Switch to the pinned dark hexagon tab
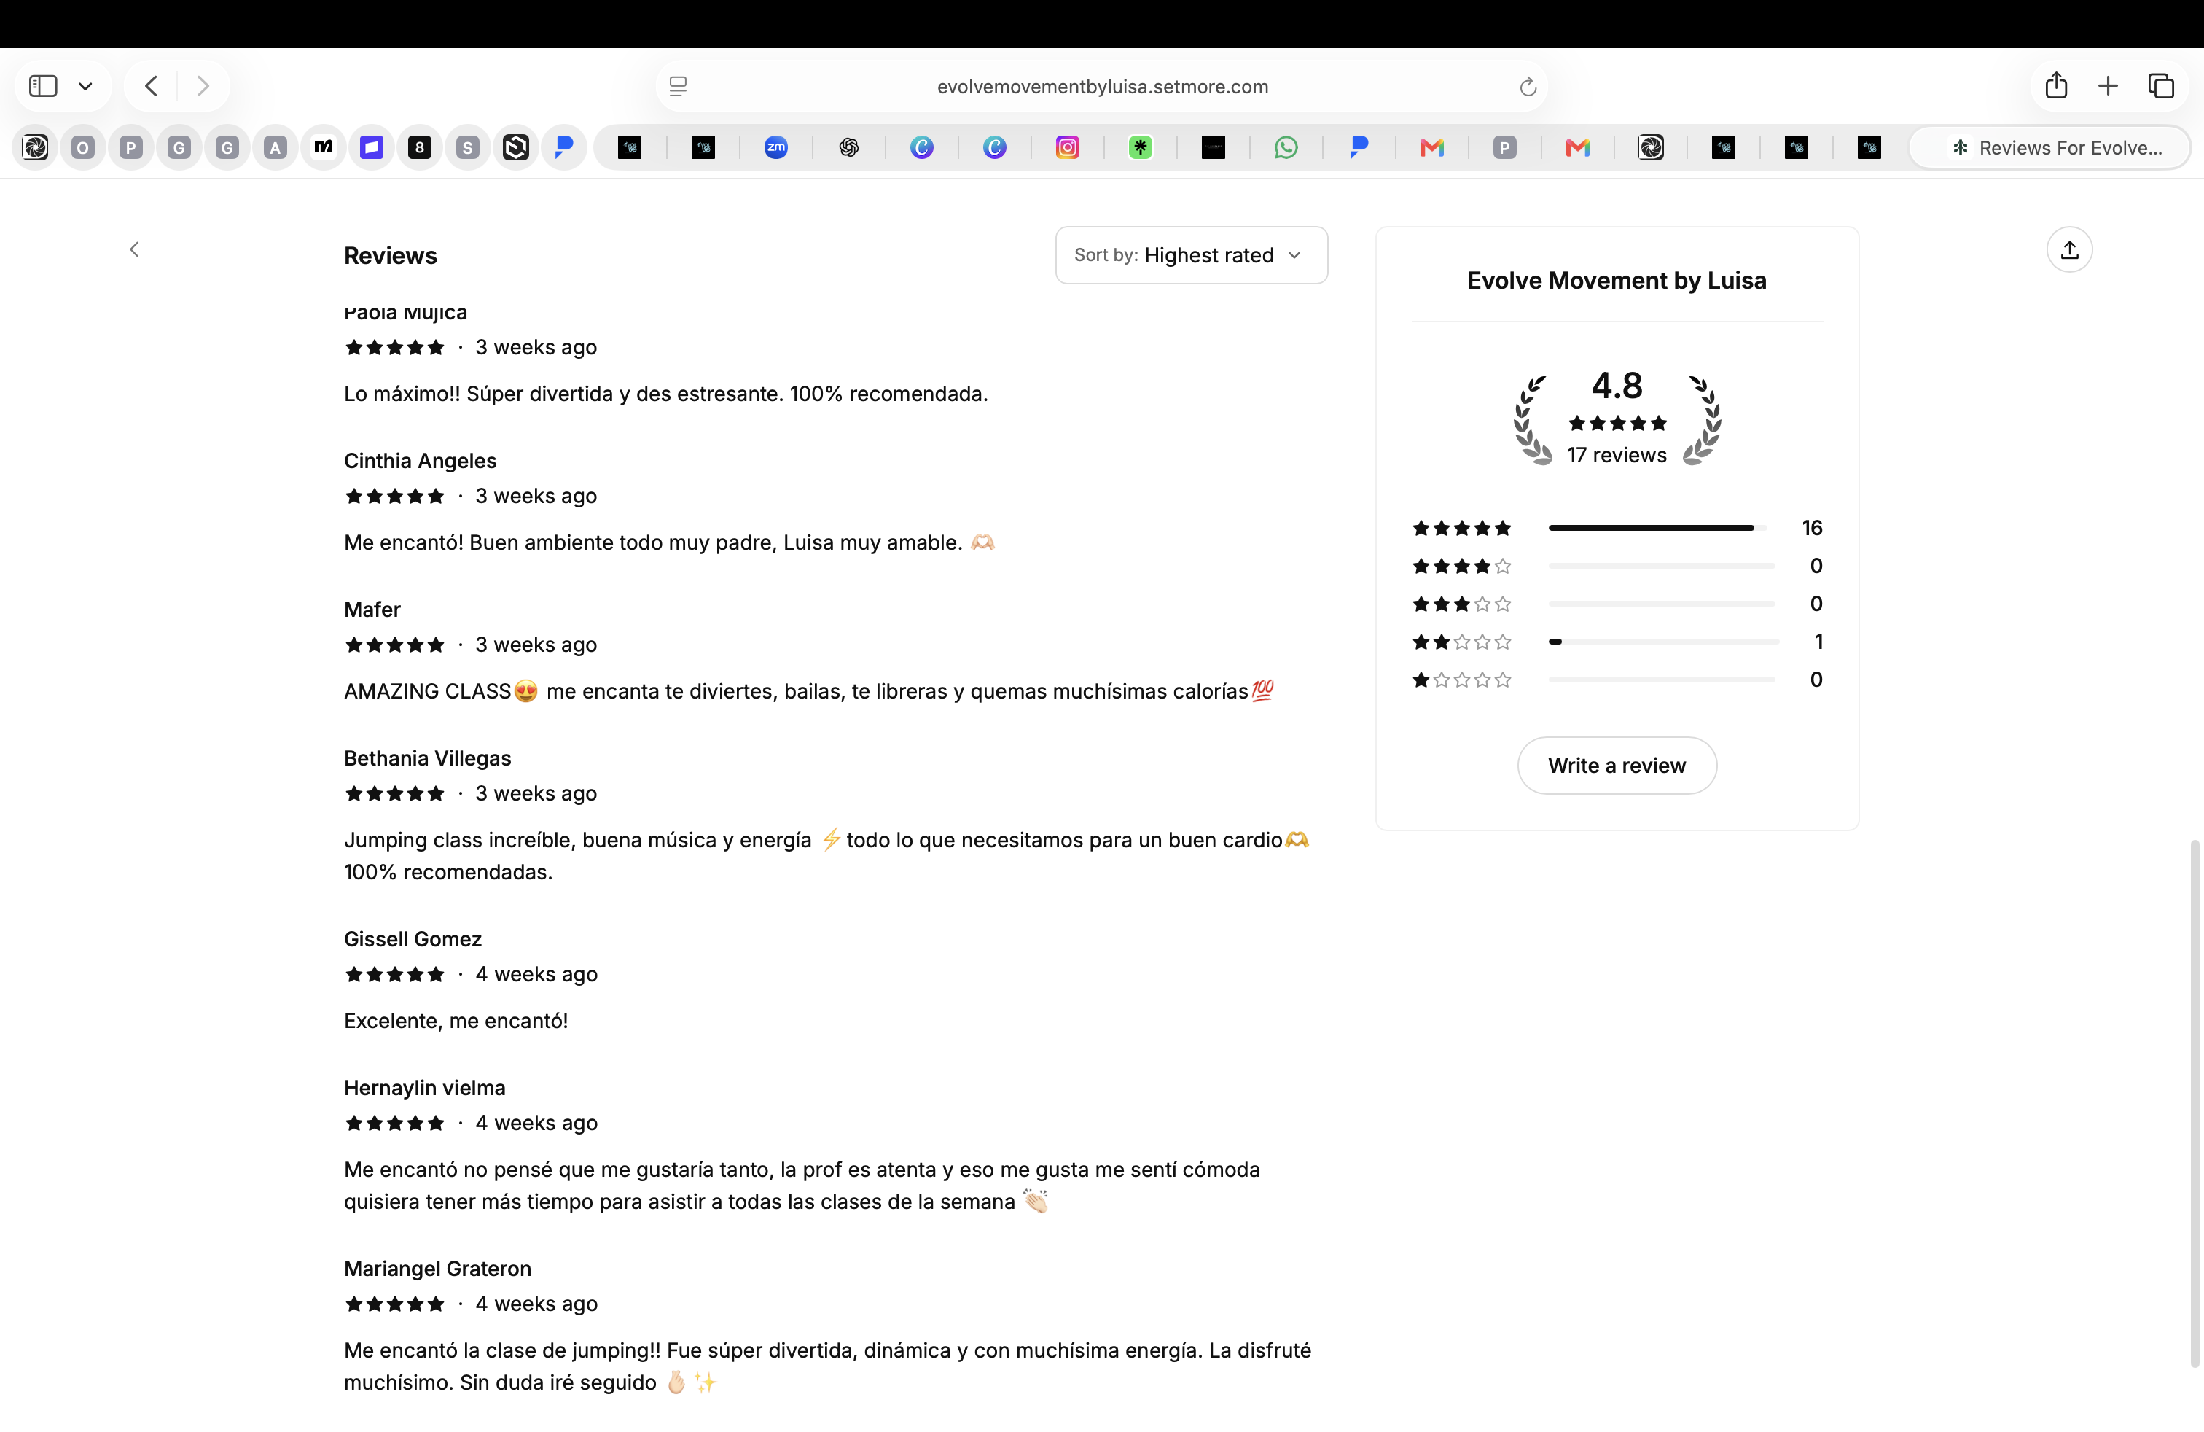 tap(516, 147)
